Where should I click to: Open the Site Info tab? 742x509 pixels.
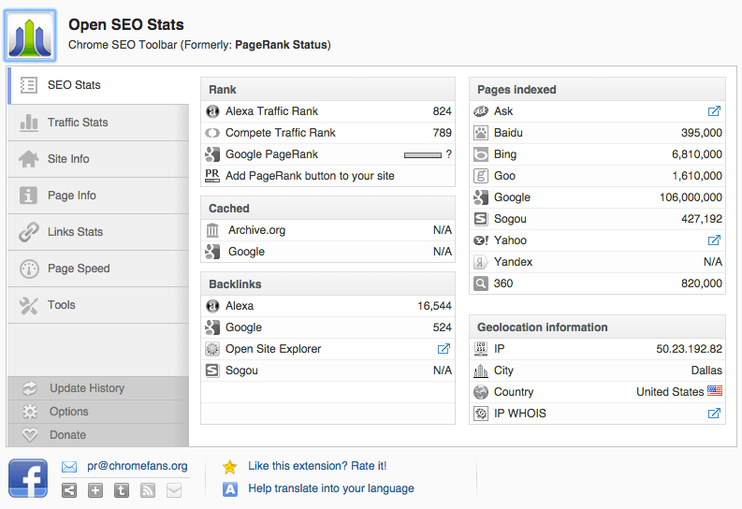pyautogui.click(x=68, y=159)
